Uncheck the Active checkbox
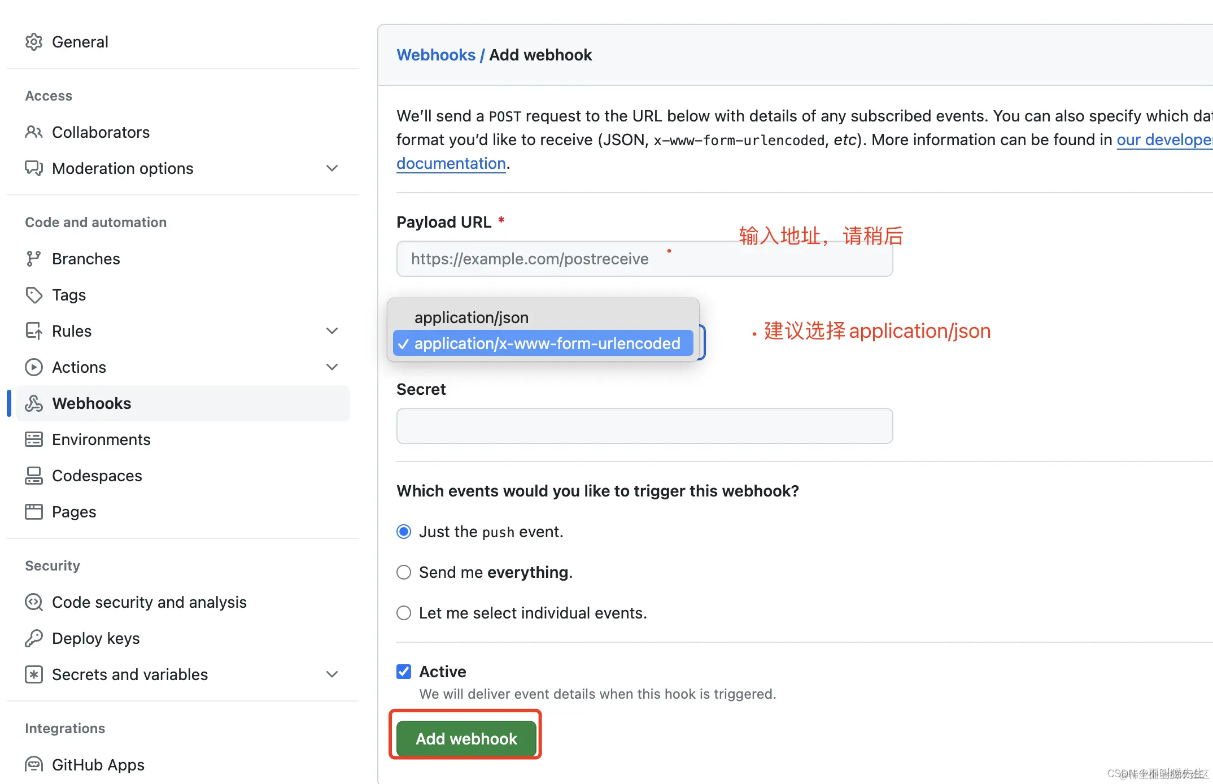 [x=404, y=672]
